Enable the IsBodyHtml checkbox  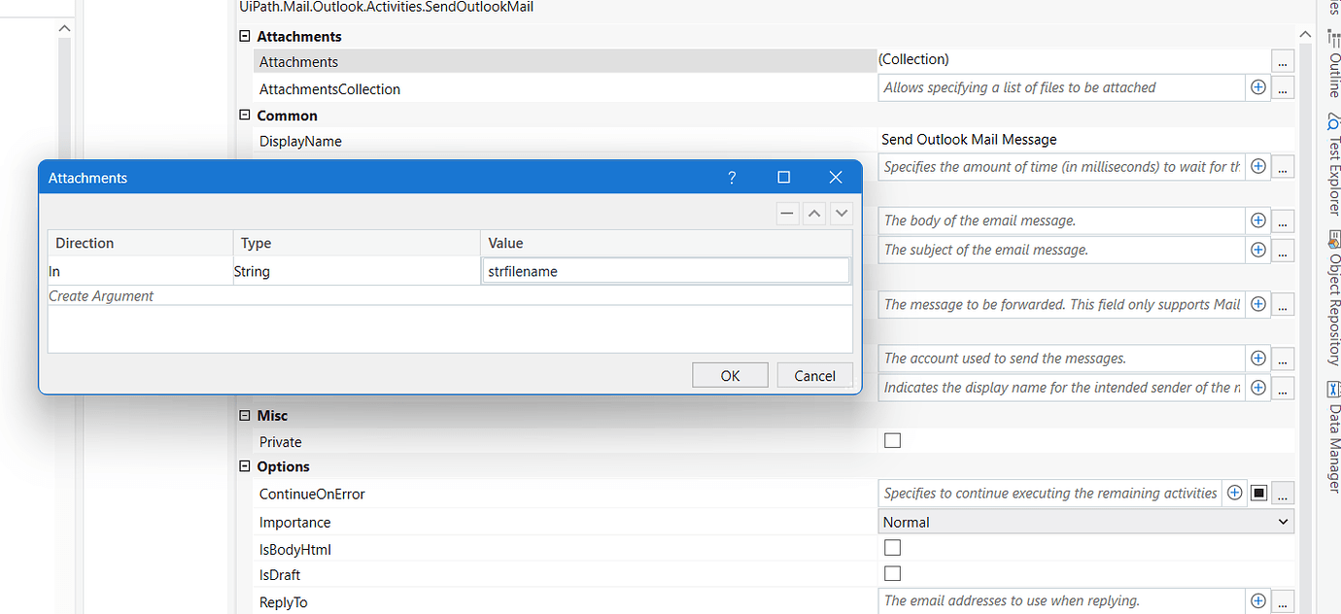coord(892,547)
